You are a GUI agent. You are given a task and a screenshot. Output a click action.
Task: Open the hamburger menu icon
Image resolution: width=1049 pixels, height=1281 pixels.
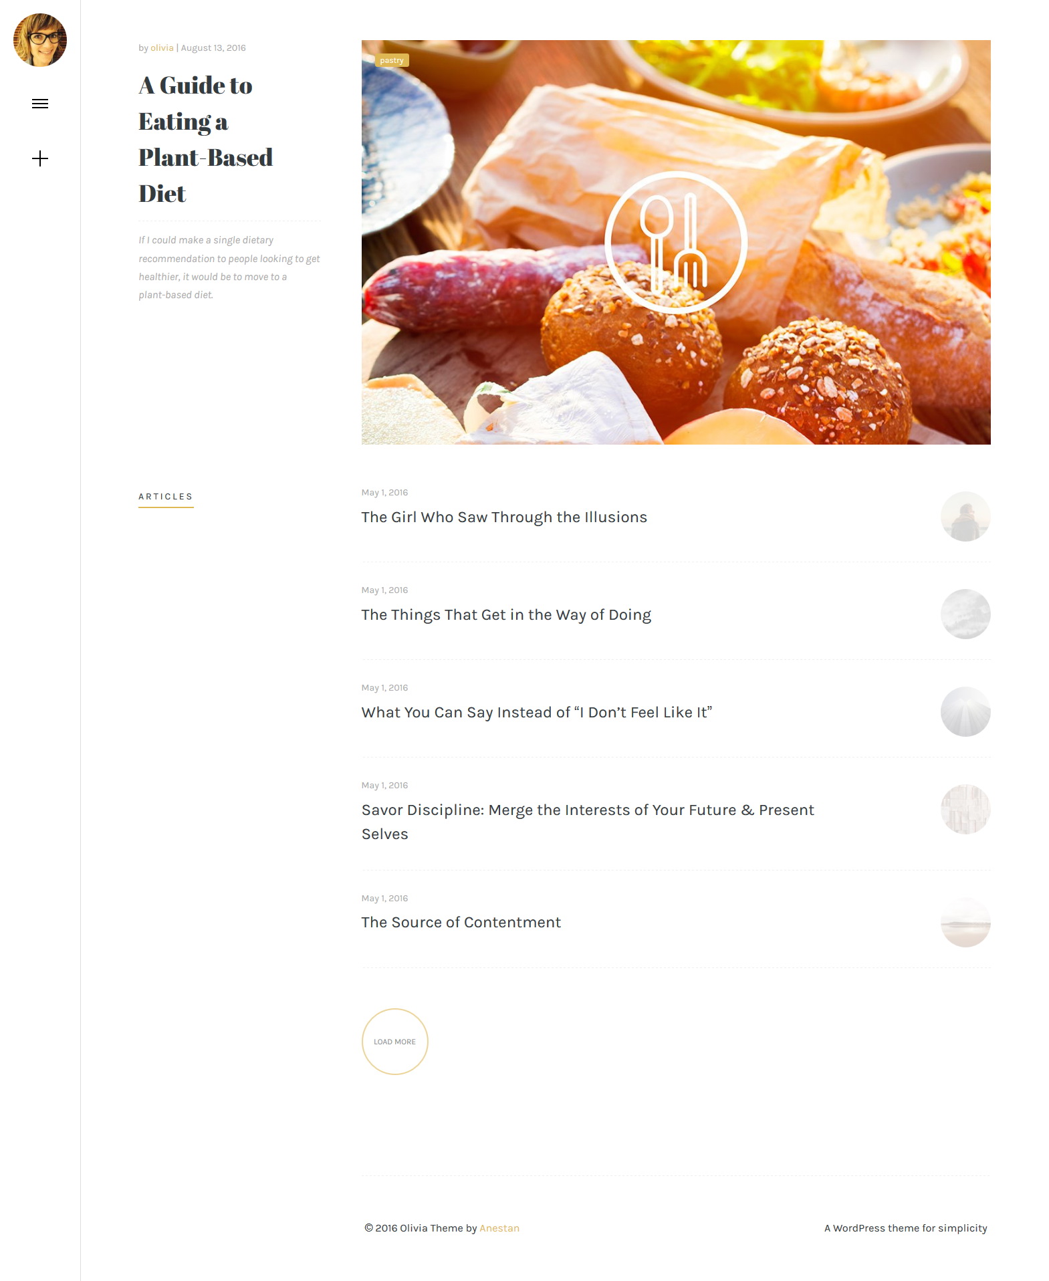tap(40, 104)
